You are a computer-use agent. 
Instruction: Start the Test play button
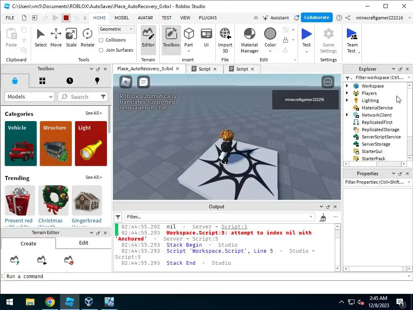[307, 35]
